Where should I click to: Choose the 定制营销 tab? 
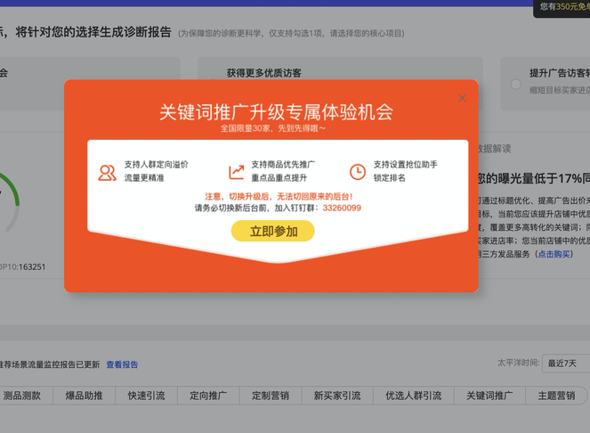point(271,396)
